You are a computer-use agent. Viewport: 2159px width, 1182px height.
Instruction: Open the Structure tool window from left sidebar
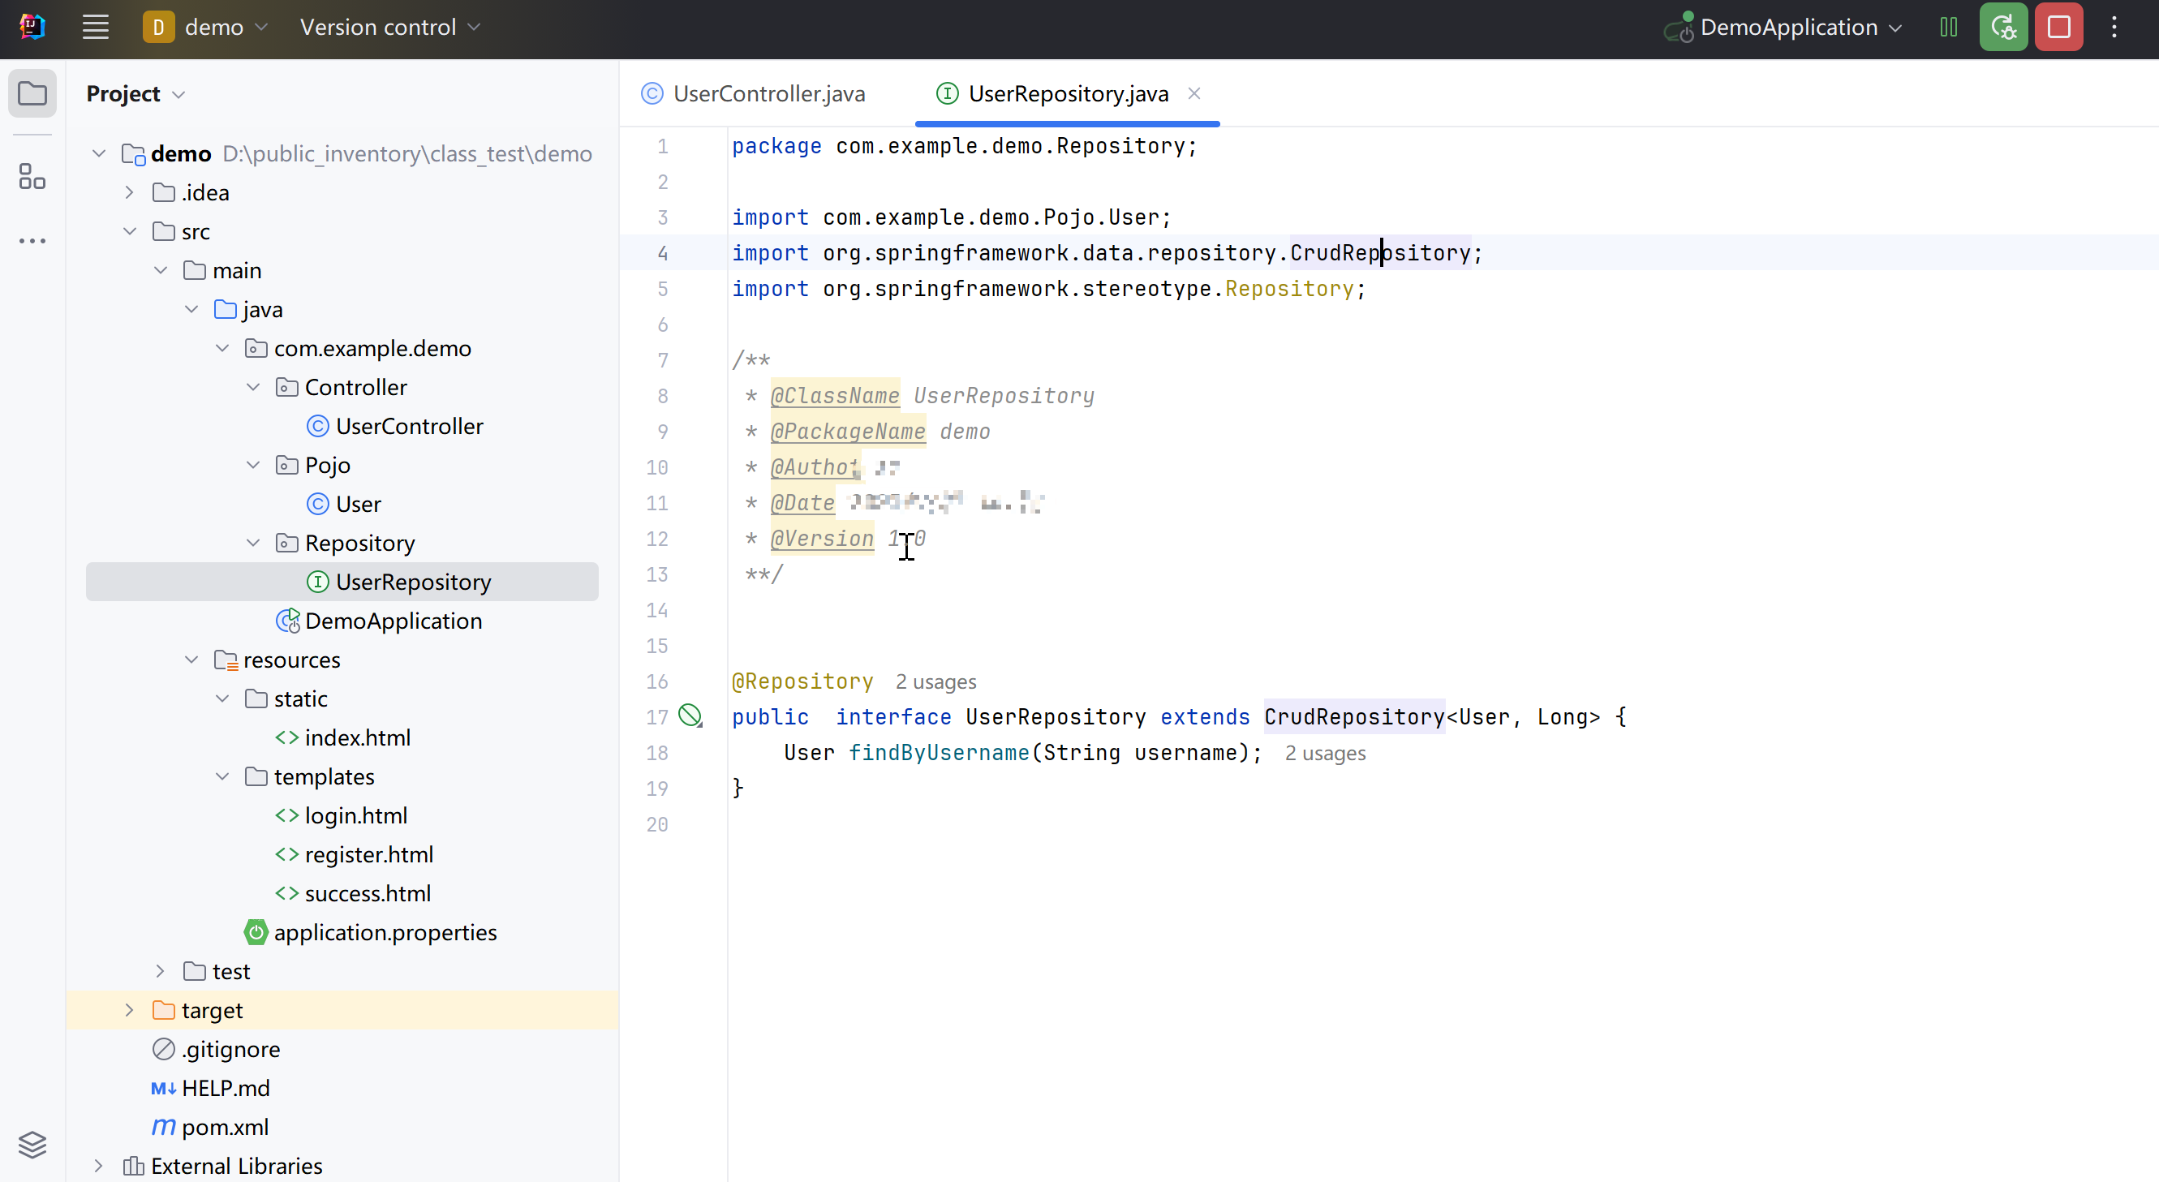click(x=32, y=177)
